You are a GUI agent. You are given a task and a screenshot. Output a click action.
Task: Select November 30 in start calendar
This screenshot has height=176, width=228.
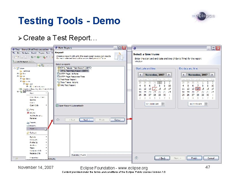164,95
